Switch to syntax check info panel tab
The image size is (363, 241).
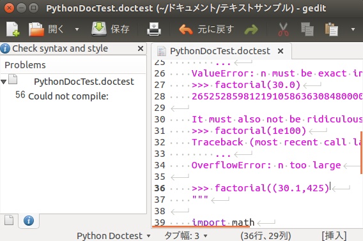(x=29, y=221)
